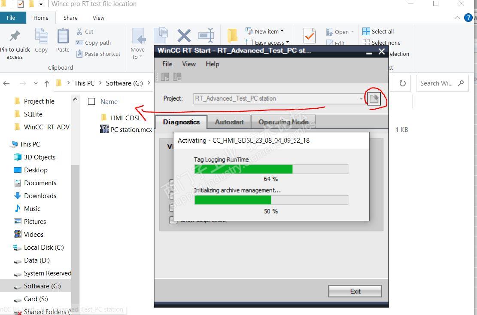Click Select none in Explorer ribbon
The width and height of the screenshot is (477, 315).
click(382, 43)
